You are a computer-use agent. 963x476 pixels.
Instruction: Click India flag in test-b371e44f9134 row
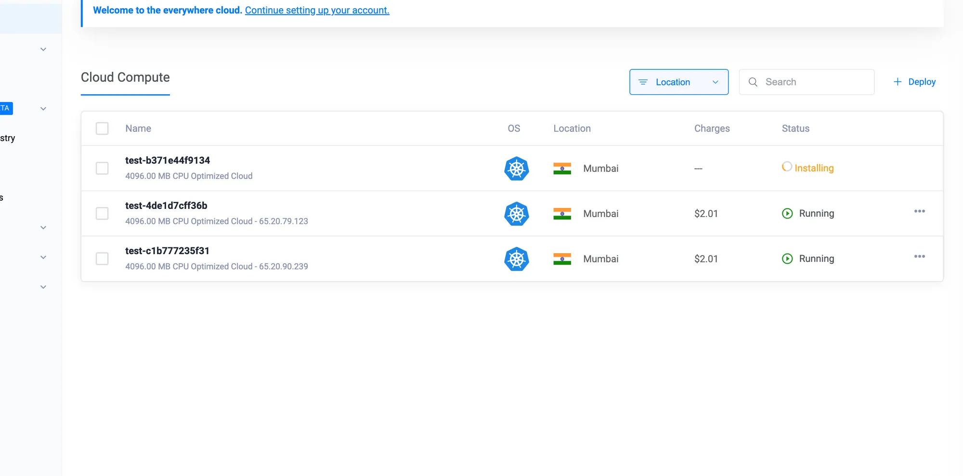tap(562, 168)
